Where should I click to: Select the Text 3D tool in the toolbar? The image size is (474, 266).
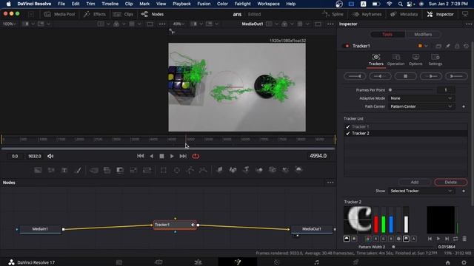point(246,170)
